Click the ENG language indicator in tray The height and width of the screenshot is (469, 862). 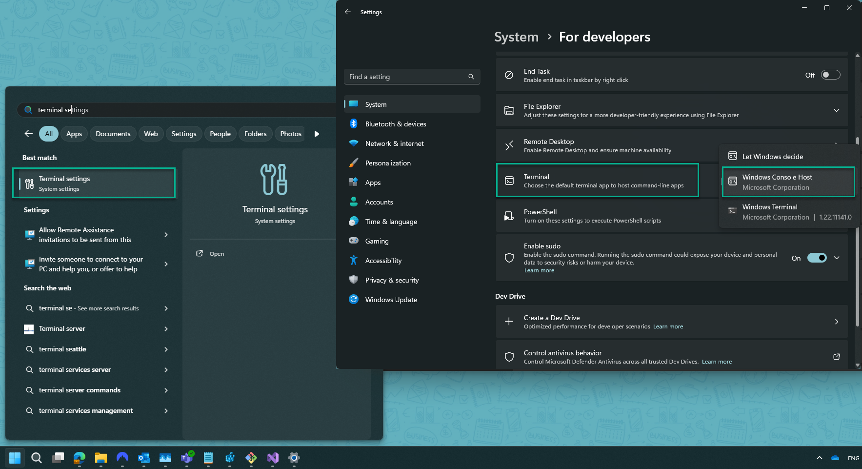pos(853,458)
